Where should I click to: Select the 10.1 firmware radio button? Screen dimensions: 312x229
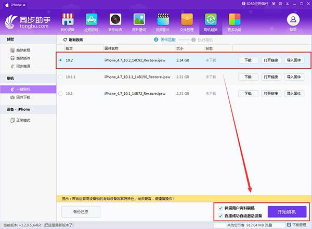tap(61, 93)
